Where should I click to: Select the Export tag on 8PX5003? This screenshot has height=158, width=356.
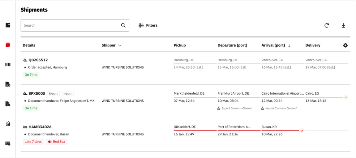[x=54, y=93]
